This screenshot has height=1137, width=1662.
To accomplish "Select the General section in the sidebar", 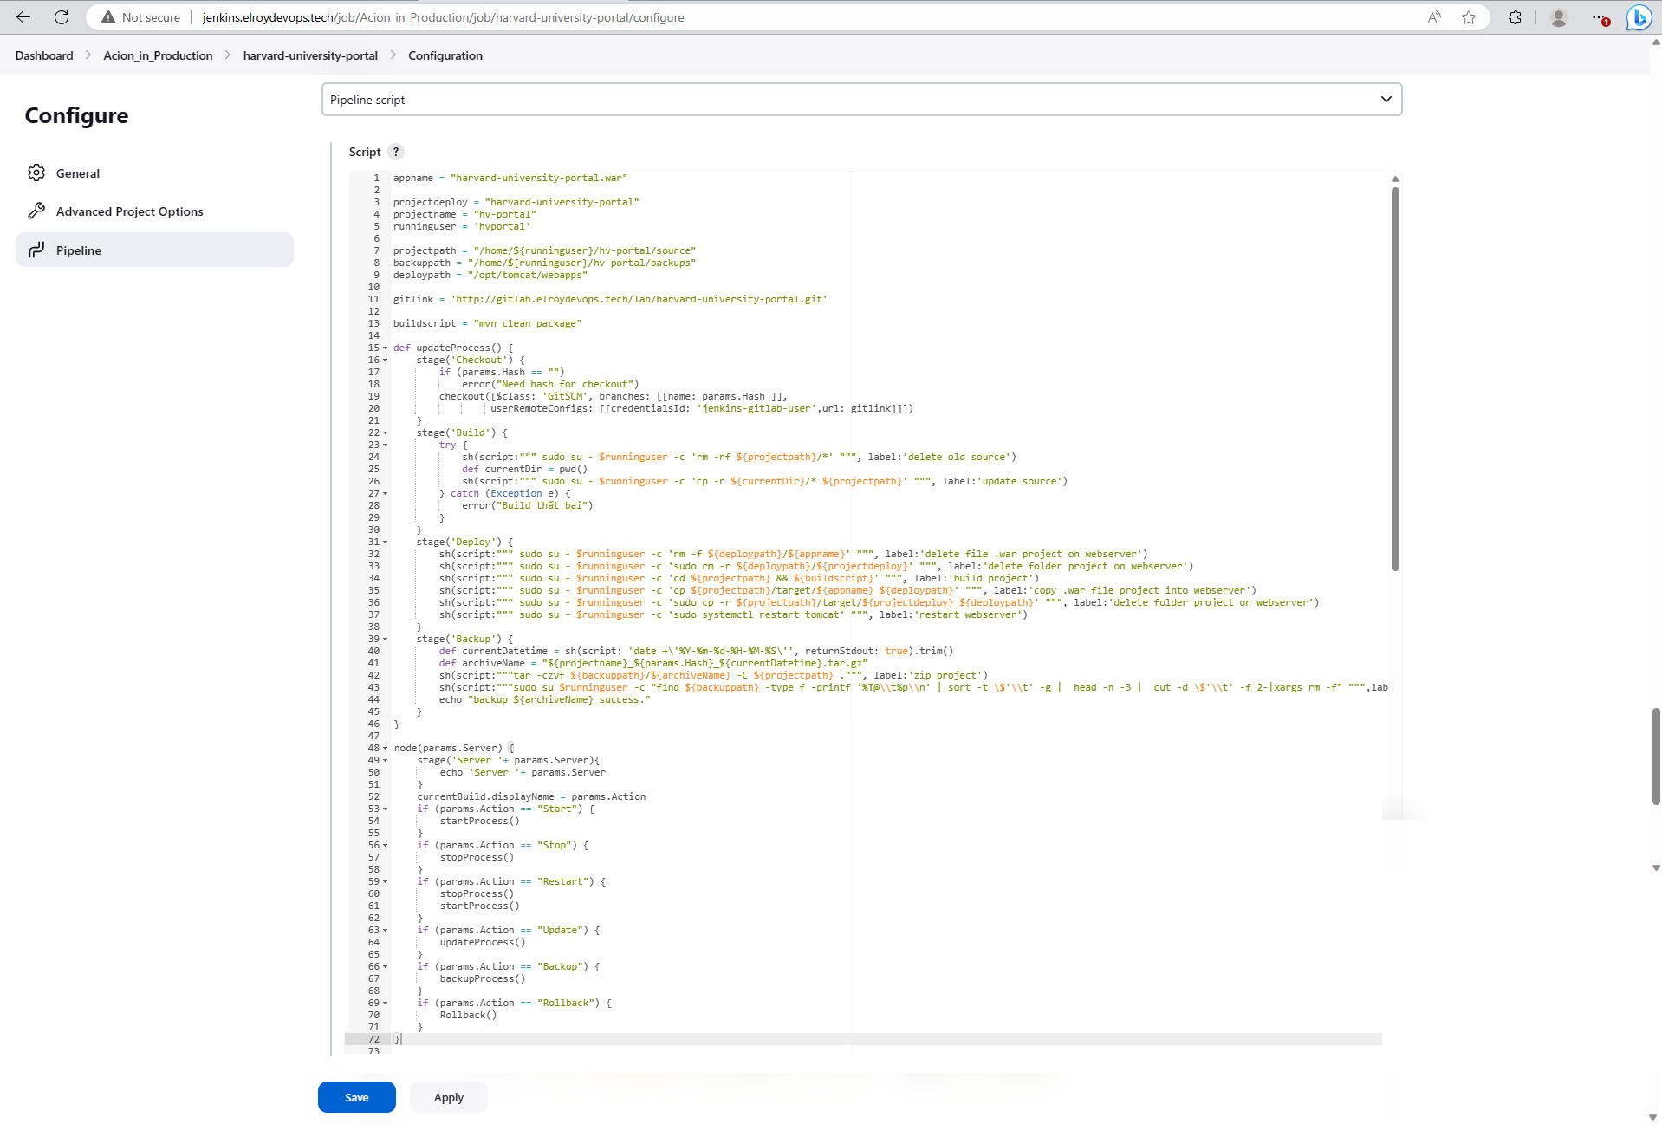I will tap(154, 172).
